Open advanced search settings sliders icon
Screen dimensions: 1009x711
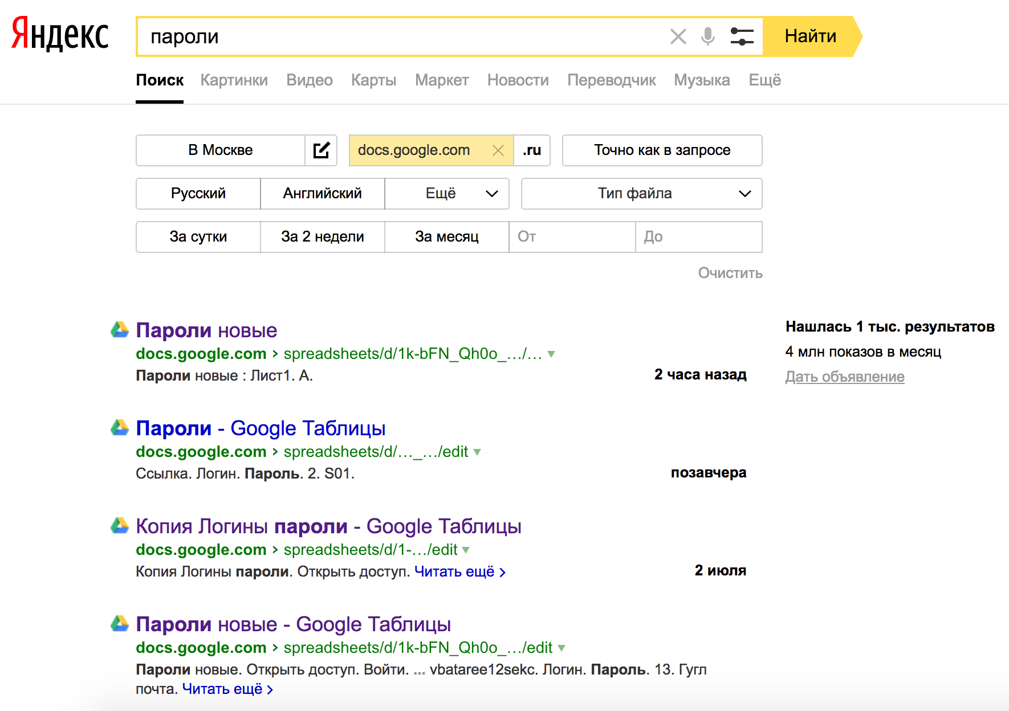point(742,36)
